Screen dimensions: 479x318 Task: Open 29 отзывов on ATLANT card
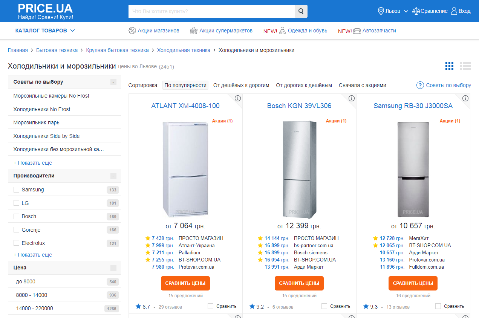[x=170, y=307]
